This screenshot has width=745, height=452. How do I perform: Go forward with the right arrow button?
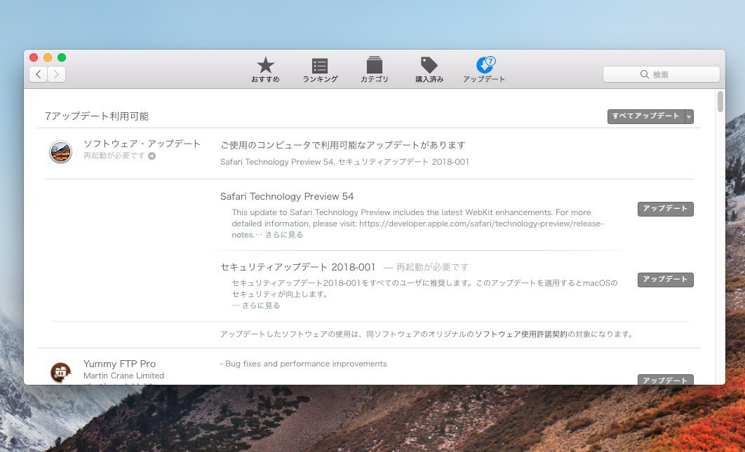57,74
